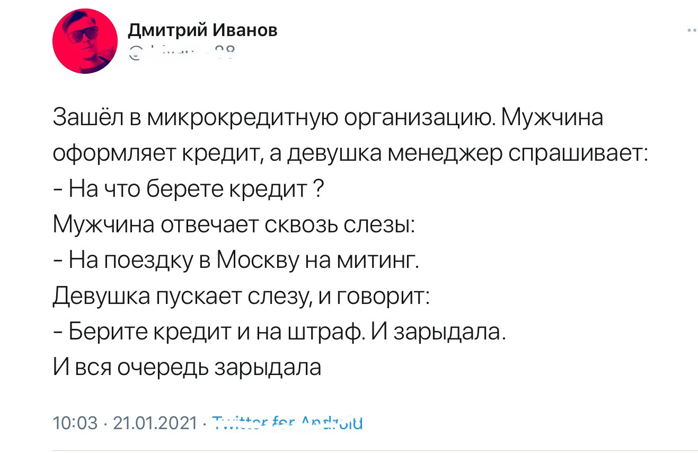This screenshot has height=453, width=698.
Task: Click the 10:03 tweet timestamp
Action: (76, 423)
